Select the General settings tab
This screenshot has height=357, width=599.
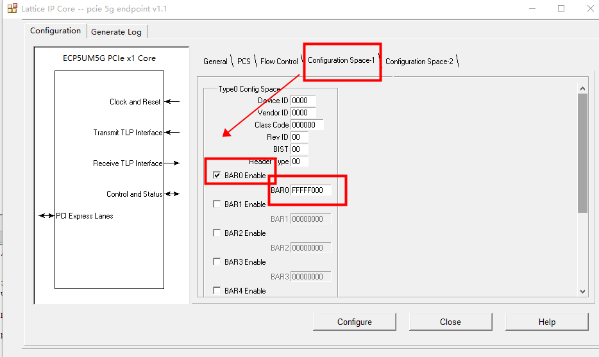tap(215, 62)
